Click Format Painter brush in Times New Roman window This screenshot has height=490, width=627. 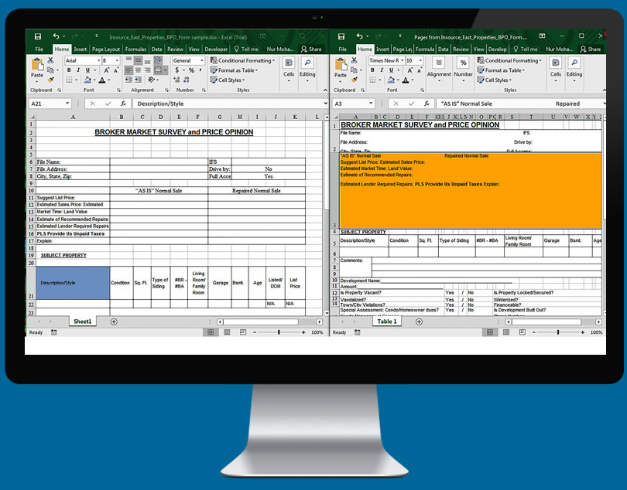[355, 80]
